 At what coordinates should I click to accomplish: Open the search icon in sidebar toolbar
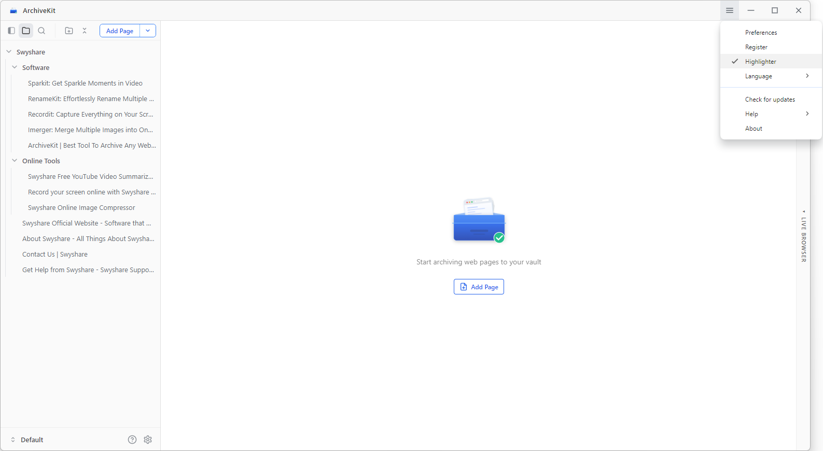41,31
